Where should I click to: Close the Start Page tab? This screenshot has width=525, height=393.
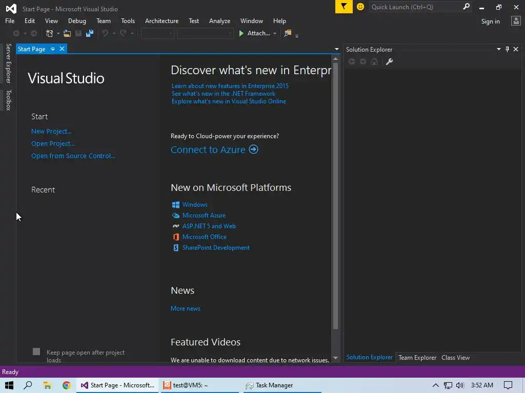[x=62, y=49]
